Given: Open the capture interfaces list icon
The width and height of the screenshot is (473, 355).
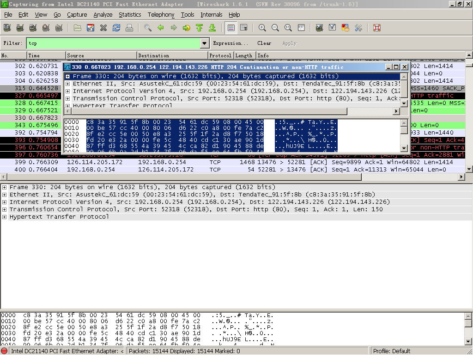Looking at the screenshot, I should 7,28.
